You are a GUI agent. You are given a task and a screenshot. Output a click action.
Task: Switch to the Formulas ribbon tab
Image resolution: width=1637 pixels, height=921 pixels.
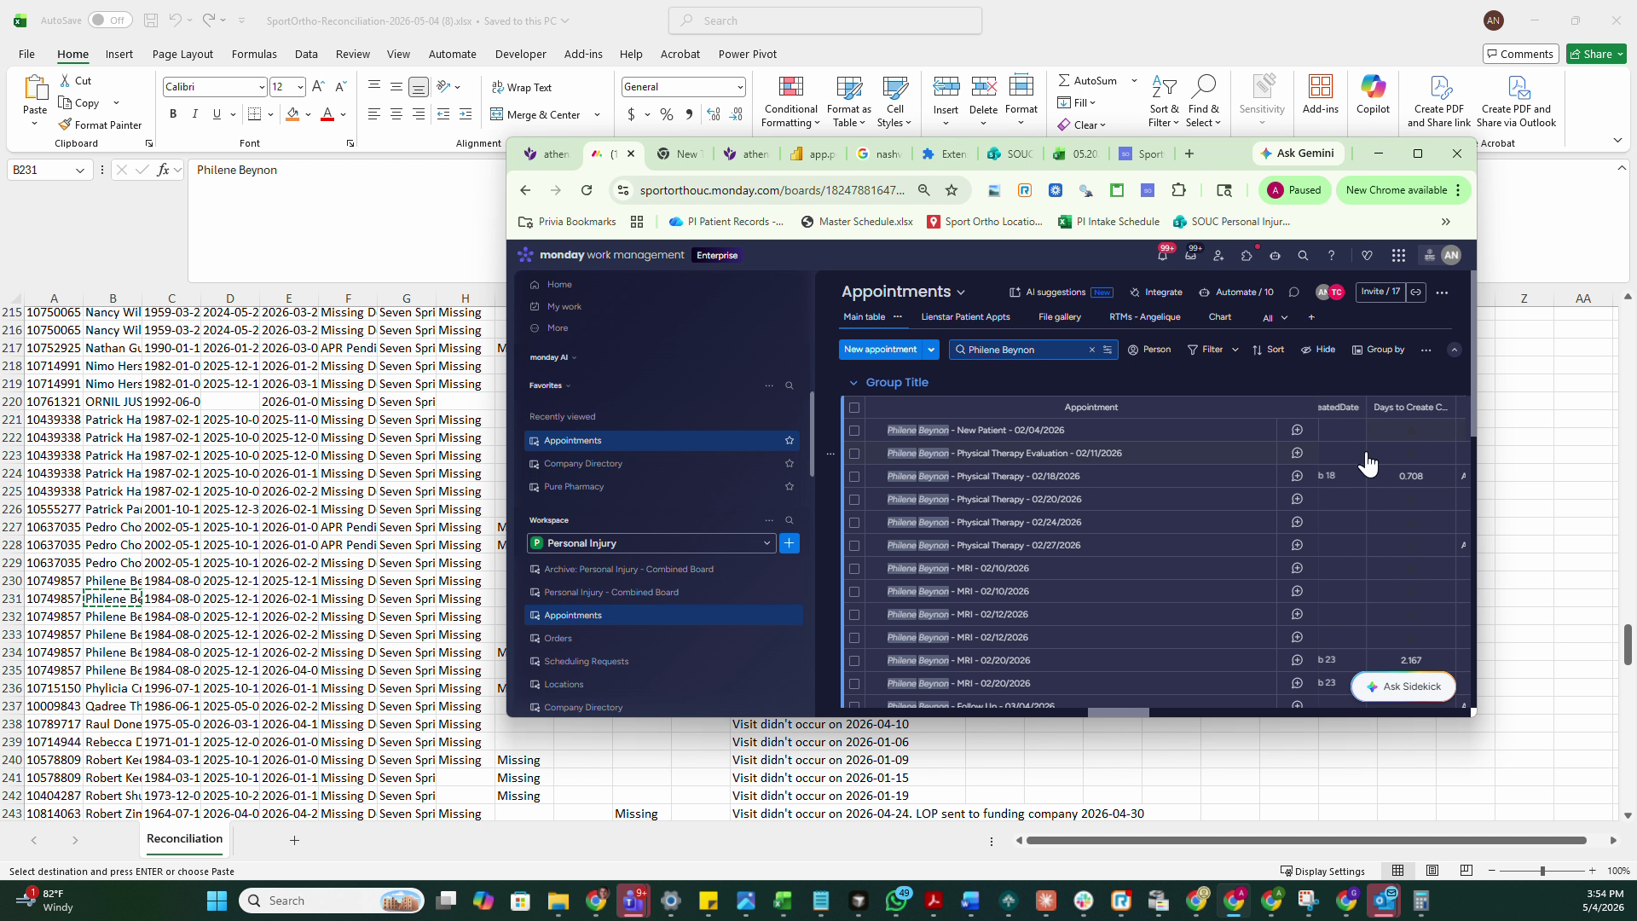click(254, 54)
